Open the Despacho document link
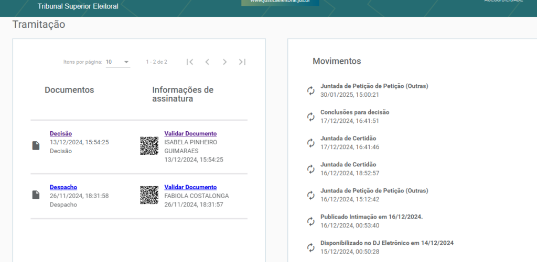The width and height of the screenshot is (537, 262). click(63, 187)
